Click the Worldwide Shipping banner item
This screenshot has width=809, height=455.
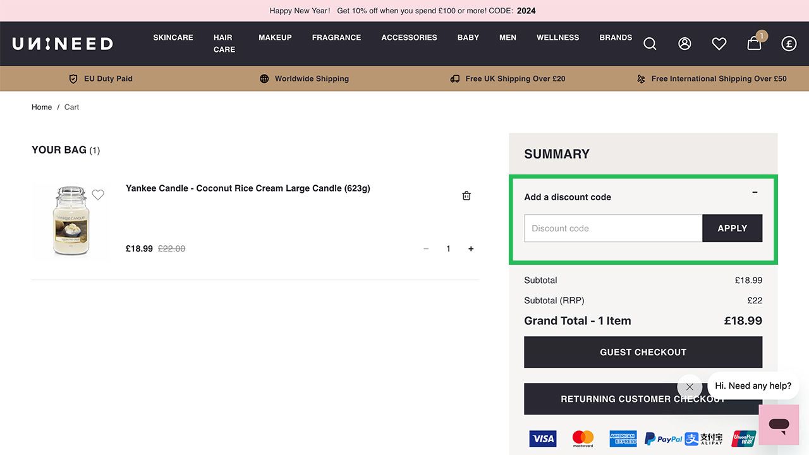[x=304, y=79]
